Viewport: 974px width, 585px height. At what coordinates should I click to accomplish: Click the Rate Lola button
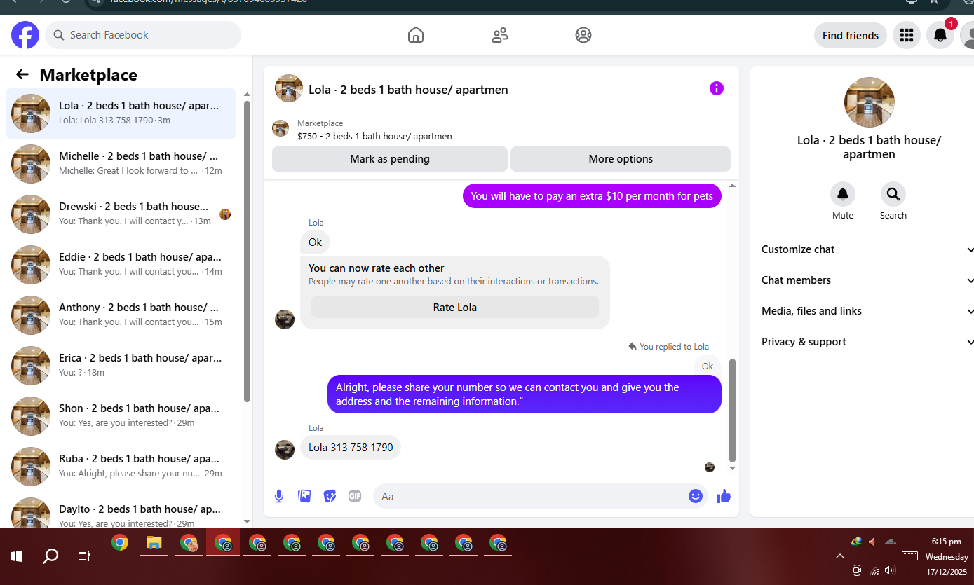(x=455, y=307)
